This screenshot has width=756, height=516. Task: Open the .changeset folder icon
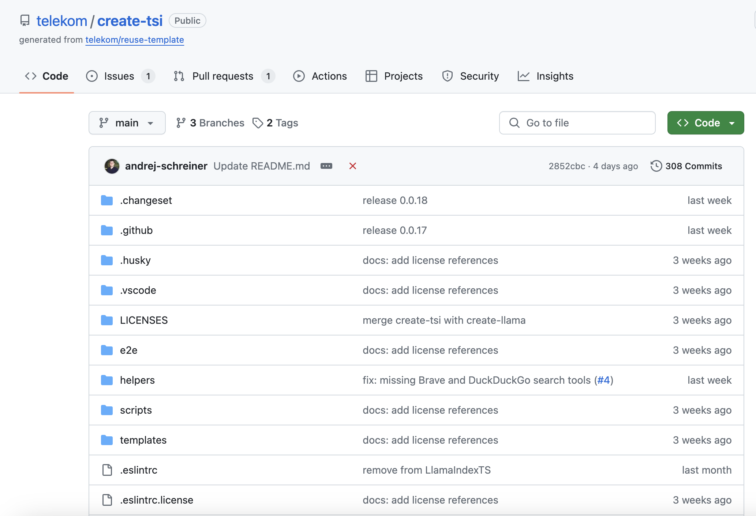tap(107, 200)
